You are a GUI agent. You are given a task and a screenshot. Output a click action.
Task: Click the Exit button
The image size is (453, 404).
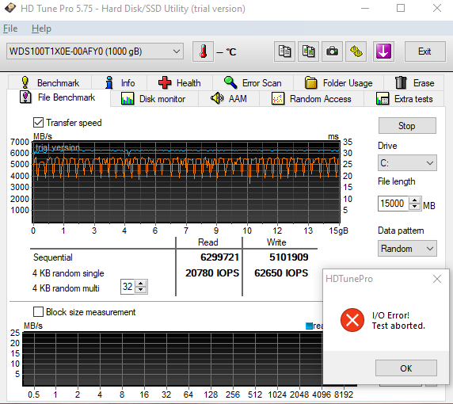pyautogui.click(x=424, y=51)
